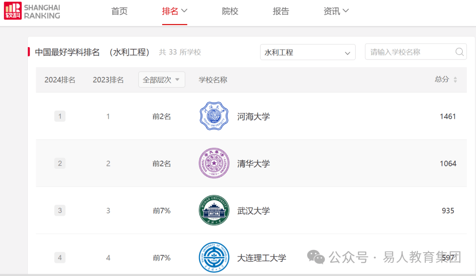This screenshot has height=276, width=476.
Task: Click the Hohai University emblem
Action: coord(214,116)
